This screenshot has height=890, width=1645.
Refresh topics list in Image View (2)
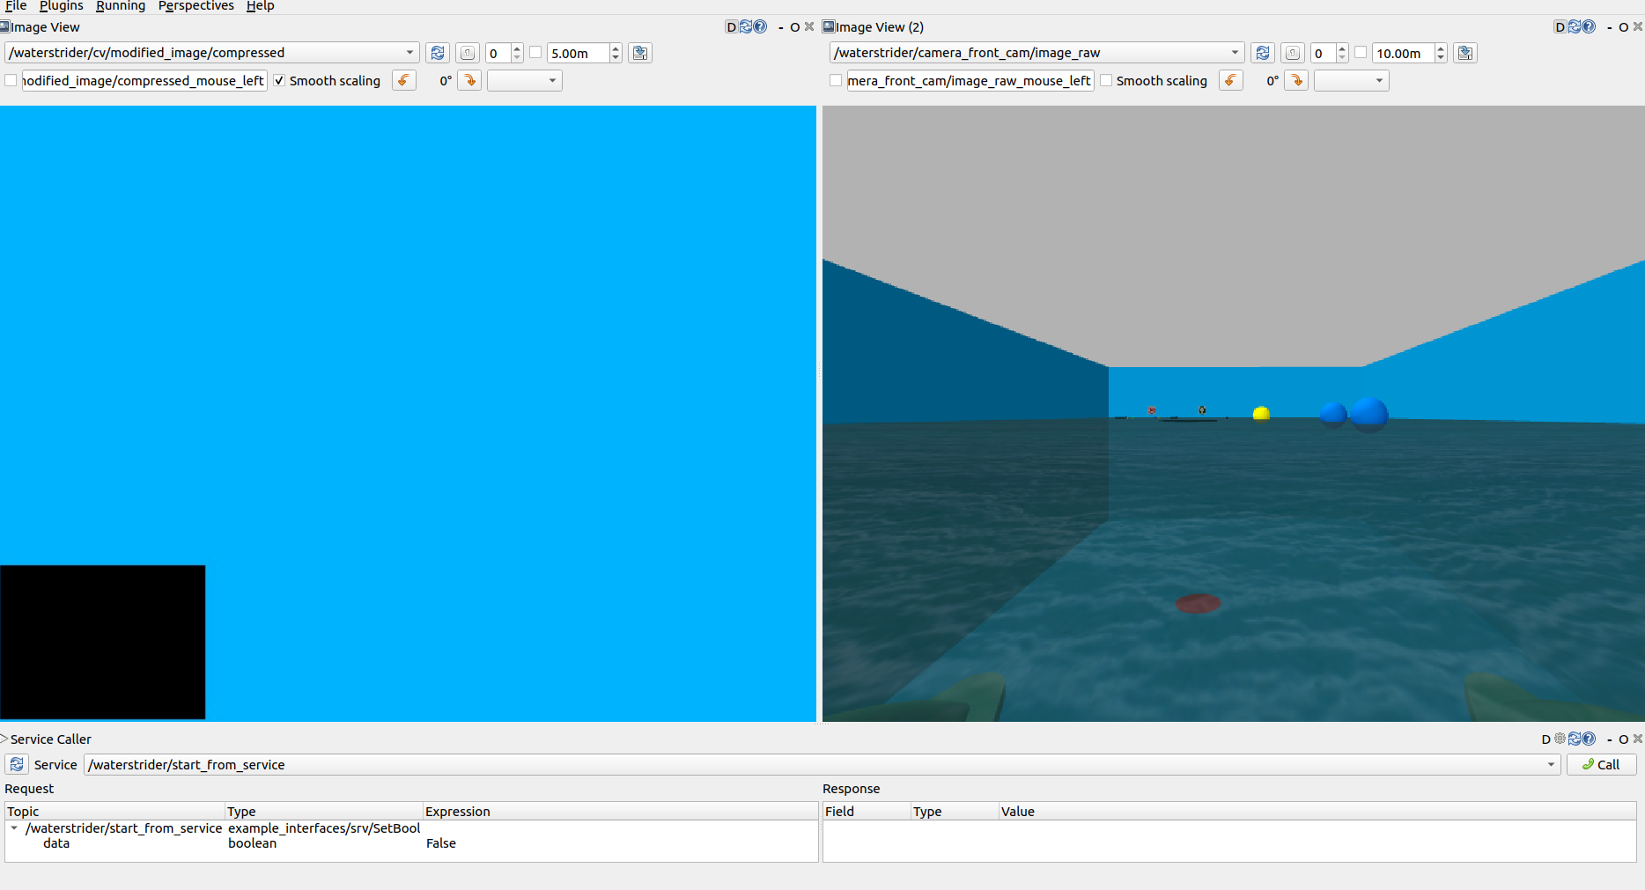click(1263, 53)
